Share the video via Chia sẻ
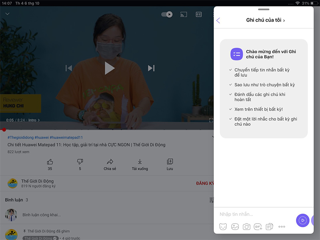The height and width of the screenshot is (240, 320). [110, 164]
